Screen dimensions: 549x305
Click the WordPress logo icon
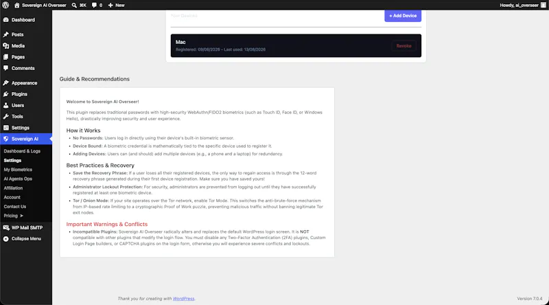pos(5,5)
